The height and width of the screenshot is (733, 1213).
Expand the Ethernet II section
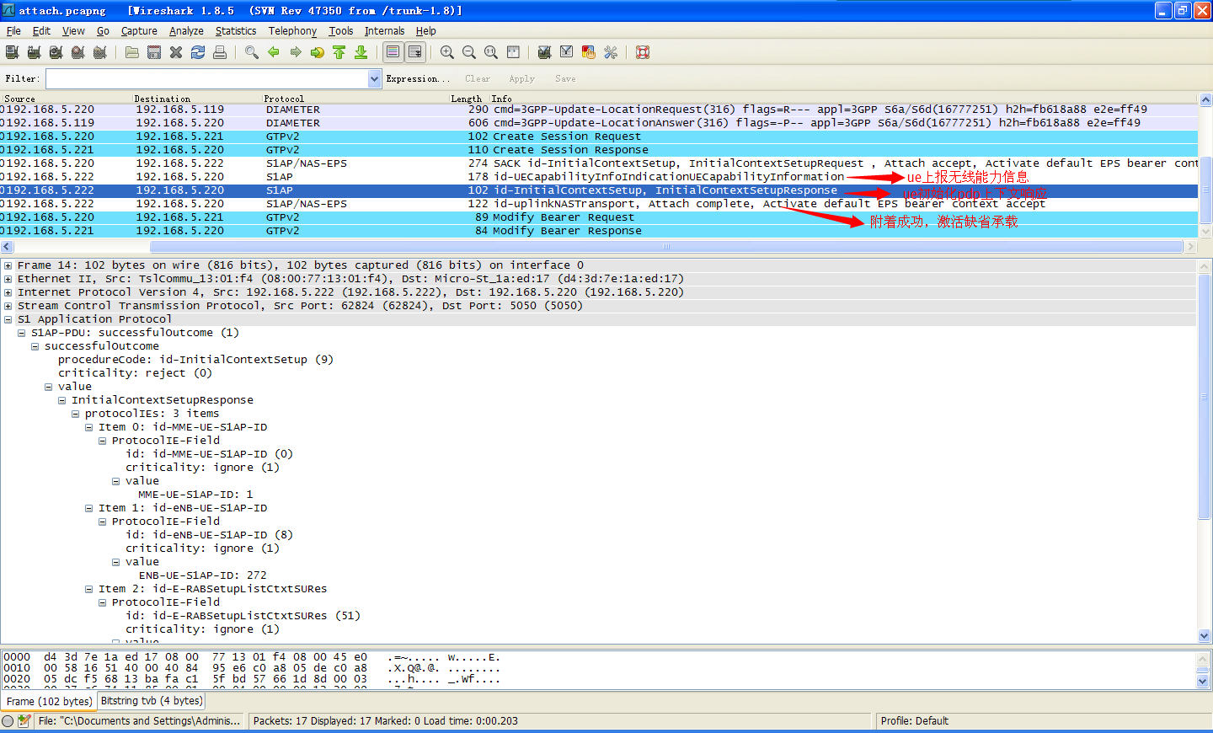[8, 279]
